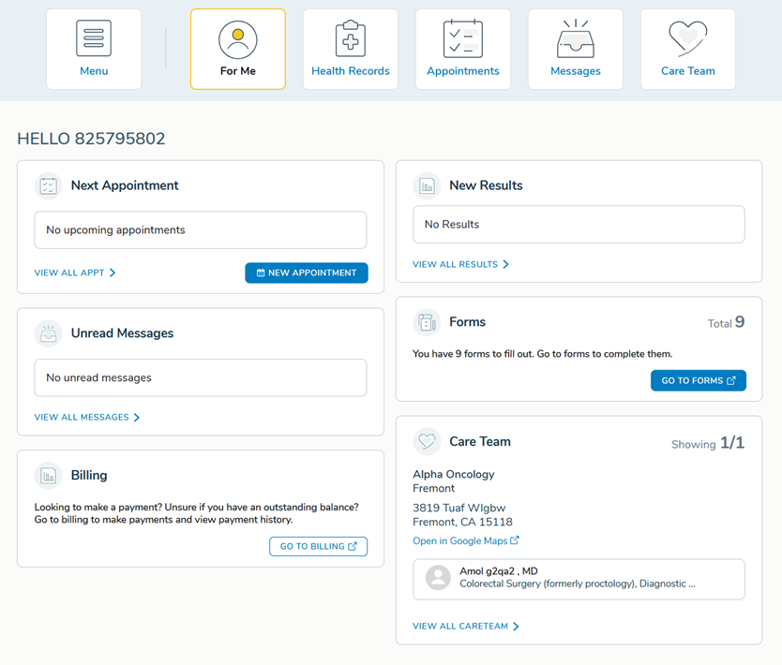The image size is (782, 665).
Task: Click the New Results chart icon
Action: [x=427, y=185]
